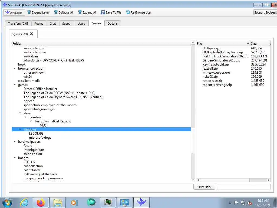This screenshot has width=277, height=208.
Task: Select the Browse tab
Action: (x=96, y=23)
